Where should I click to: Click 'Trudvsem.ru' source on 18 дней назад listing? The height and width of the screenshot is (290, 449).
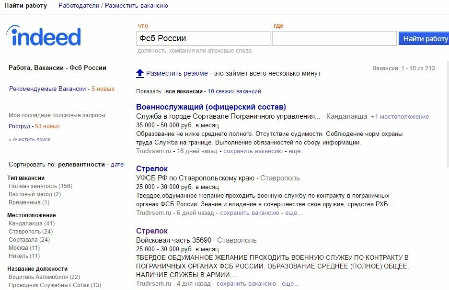(x=153, y=151)
